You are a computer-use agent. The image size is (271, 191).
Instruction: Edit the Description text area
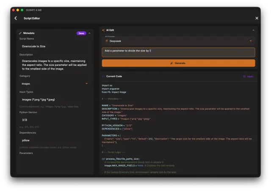(55, 65)
